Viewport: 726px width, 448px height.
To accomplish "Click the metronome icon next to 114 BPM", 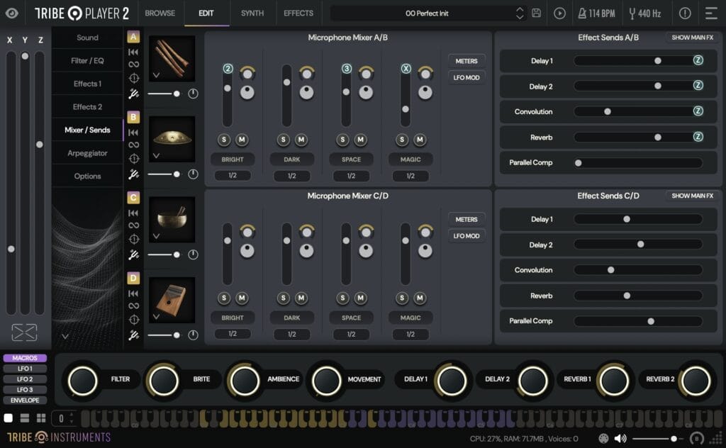I will [583, 13].
